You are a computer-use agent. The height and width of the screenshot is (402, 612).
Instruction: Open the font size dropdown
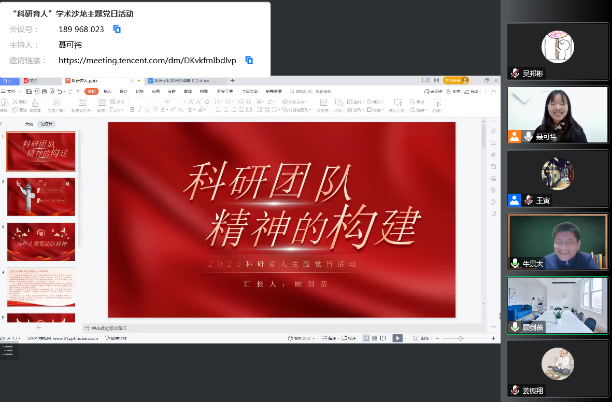(184, 102)
